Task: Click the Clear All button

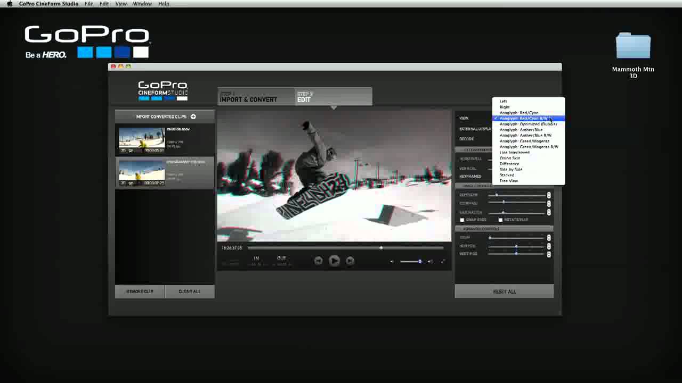Action: pos(190,292)
